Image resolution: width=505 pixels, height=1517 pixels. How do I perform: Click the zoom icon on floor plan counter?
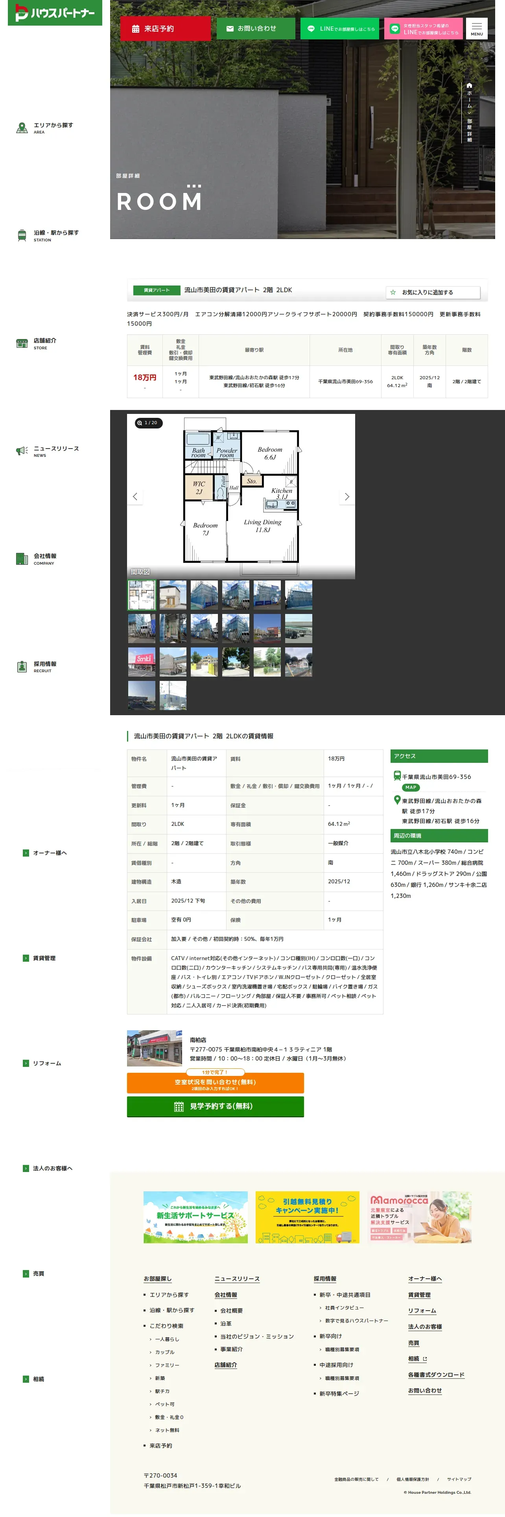click(x=140, y=423)
